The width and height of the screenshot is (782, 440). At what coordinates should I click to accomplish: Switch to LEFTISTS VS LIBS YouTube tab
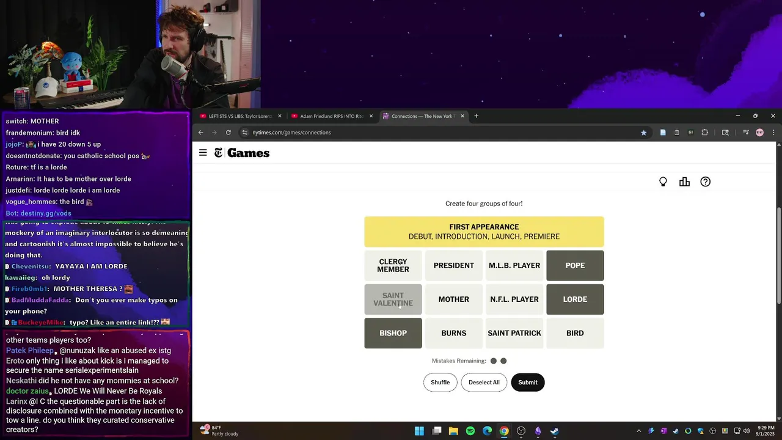[240, 116]
